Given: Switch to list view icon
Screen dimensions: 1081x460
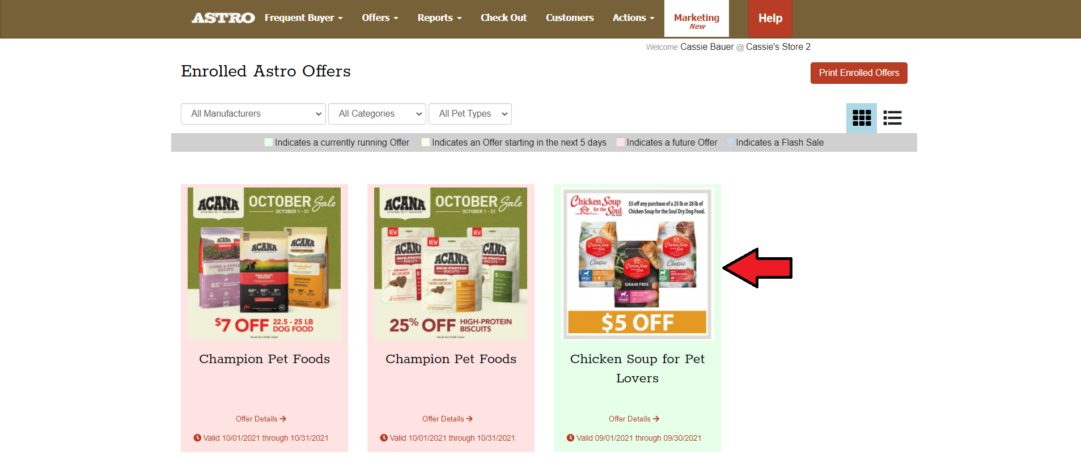Looking at the screenshot, I should tap(892, 118).
